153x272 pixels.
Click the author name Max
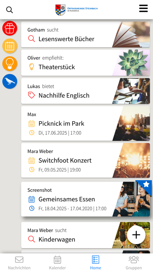coord(32,115)
